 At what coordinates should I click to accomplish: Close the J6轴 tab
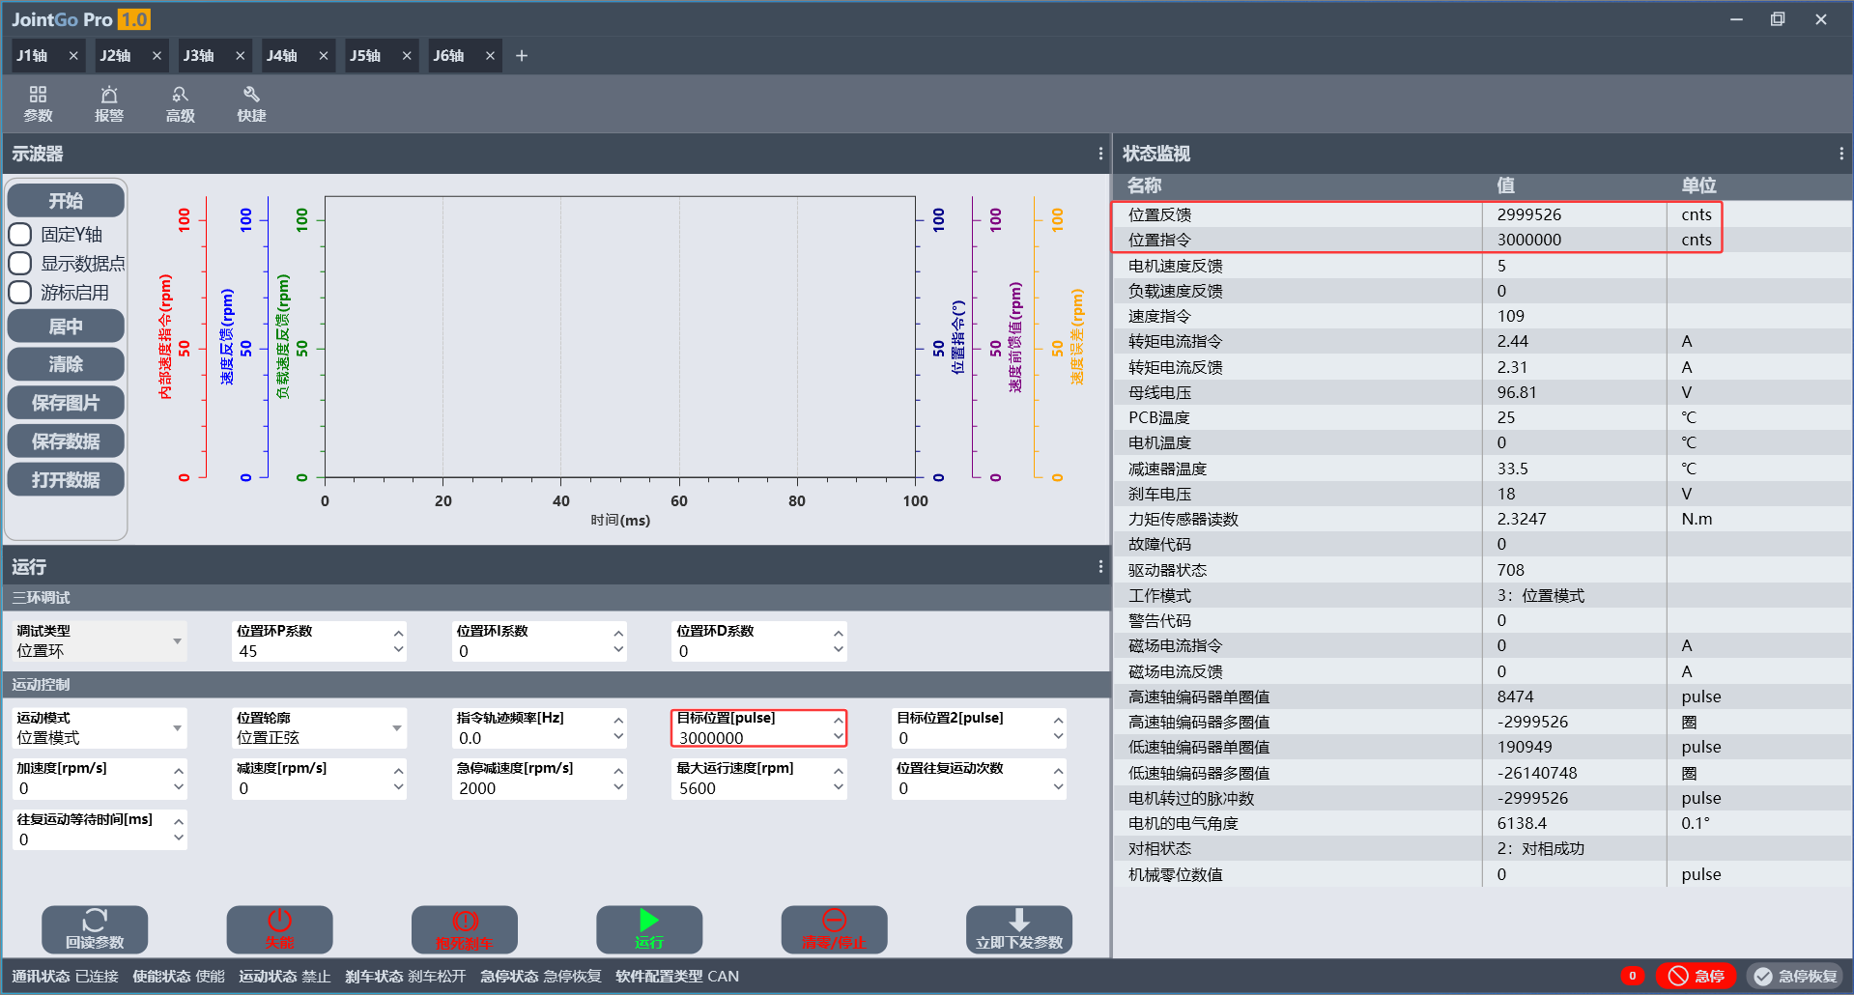[x=490, y=56]
